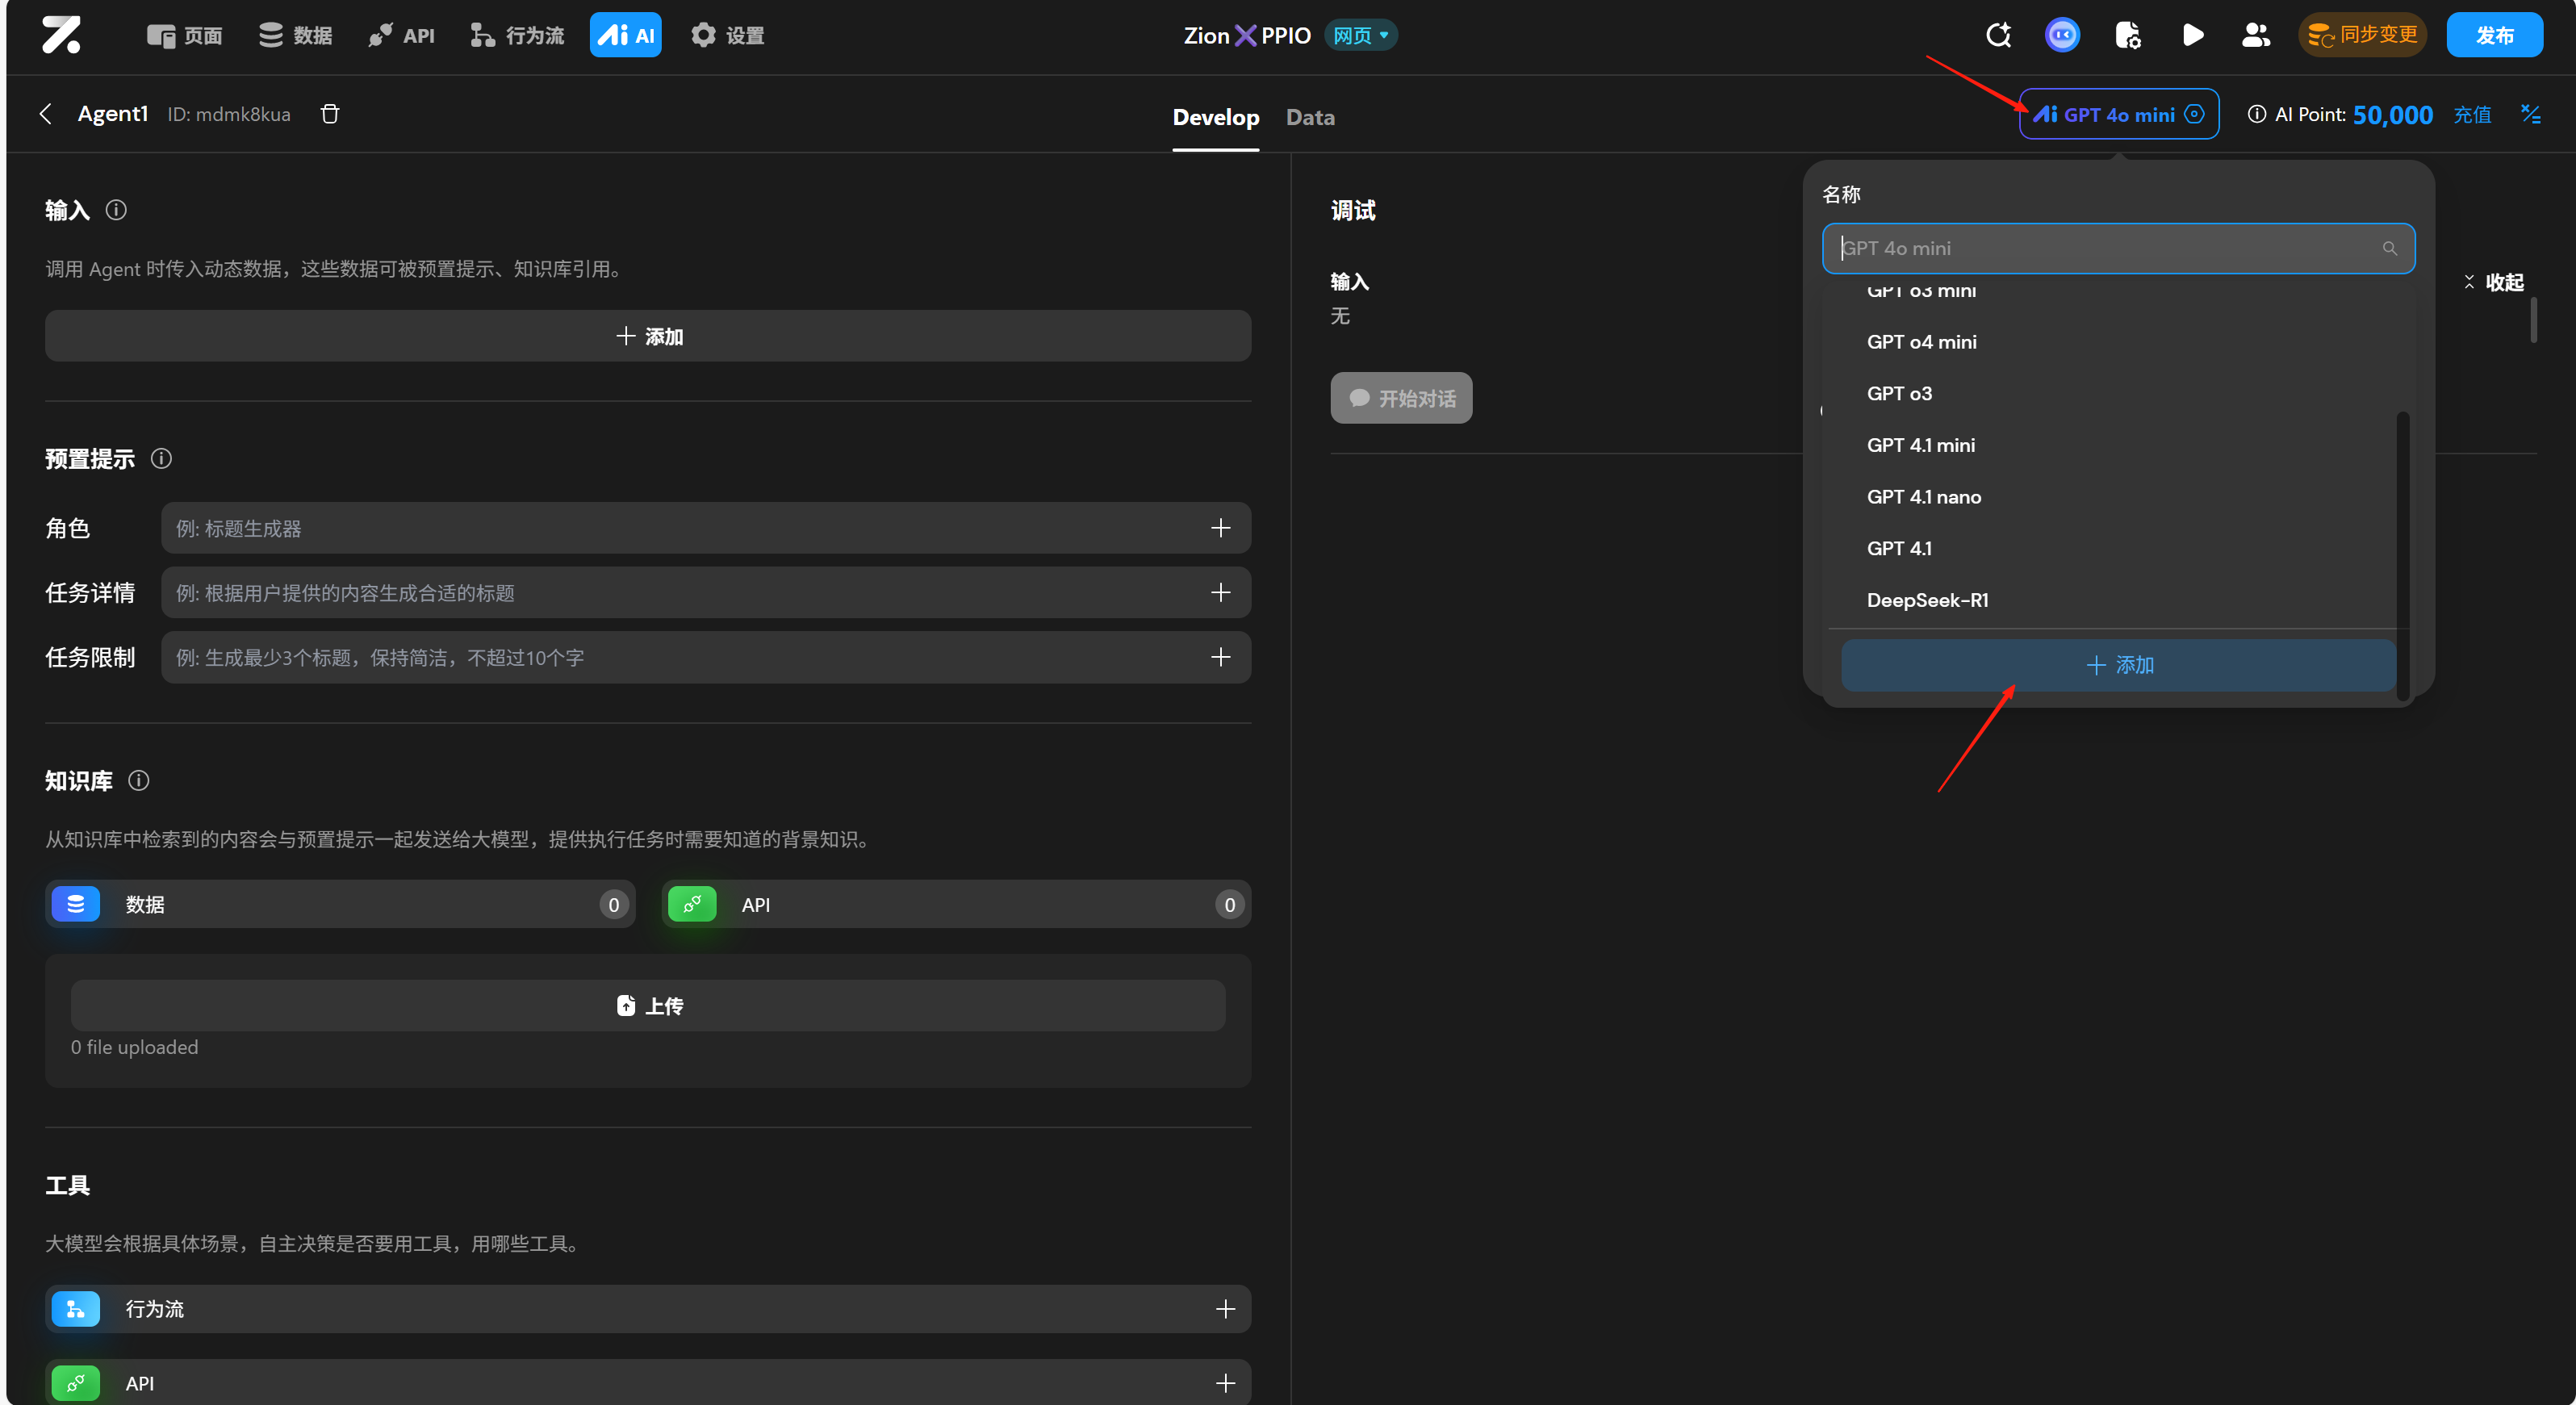Add an API tool with plus icon
Image resolution: width=2576 pixels, height=1405 pixels.
coord(1225,1383)
